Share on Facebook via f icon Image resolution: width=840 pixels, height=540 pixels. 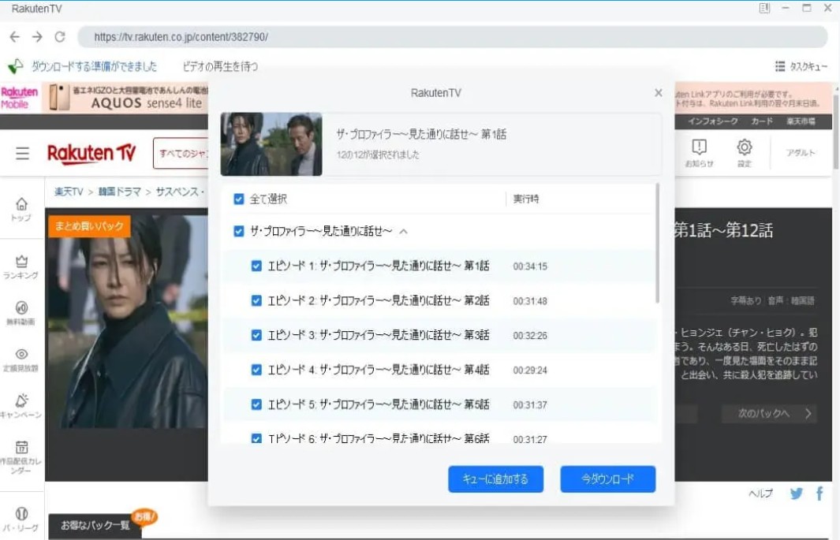tap(819, 493)
